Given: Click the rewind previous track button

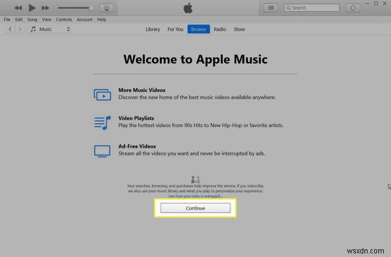Looking at the screenshot, I should pos(18,8).
